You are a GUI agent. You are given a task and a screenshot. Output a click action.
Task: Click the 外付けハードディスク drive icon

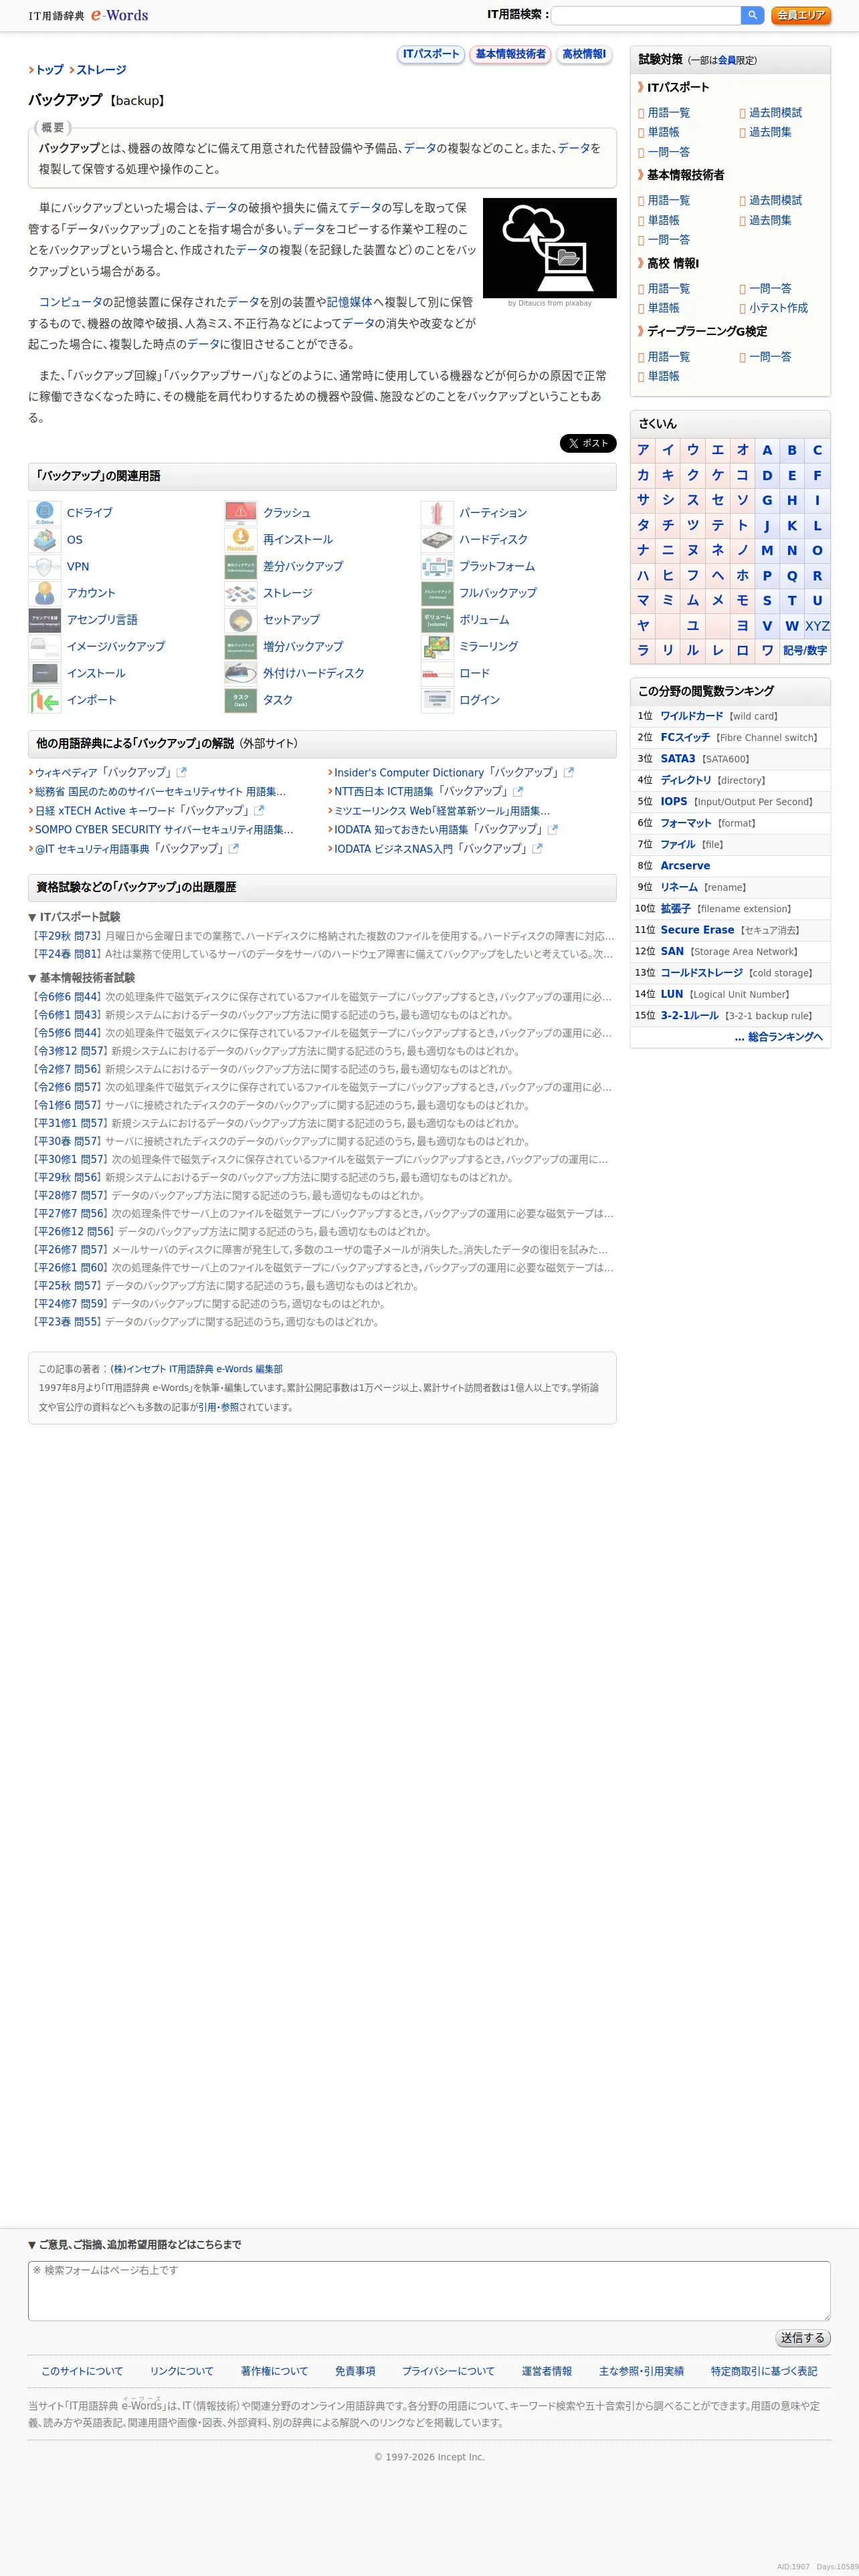[241, 674]
